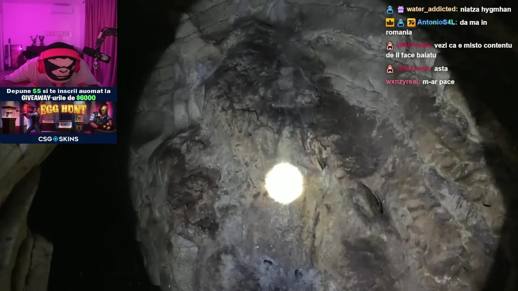Click the streamer webcam overlay
The width and height of the screenshot is (518, 291).
[x=59, y=43]
